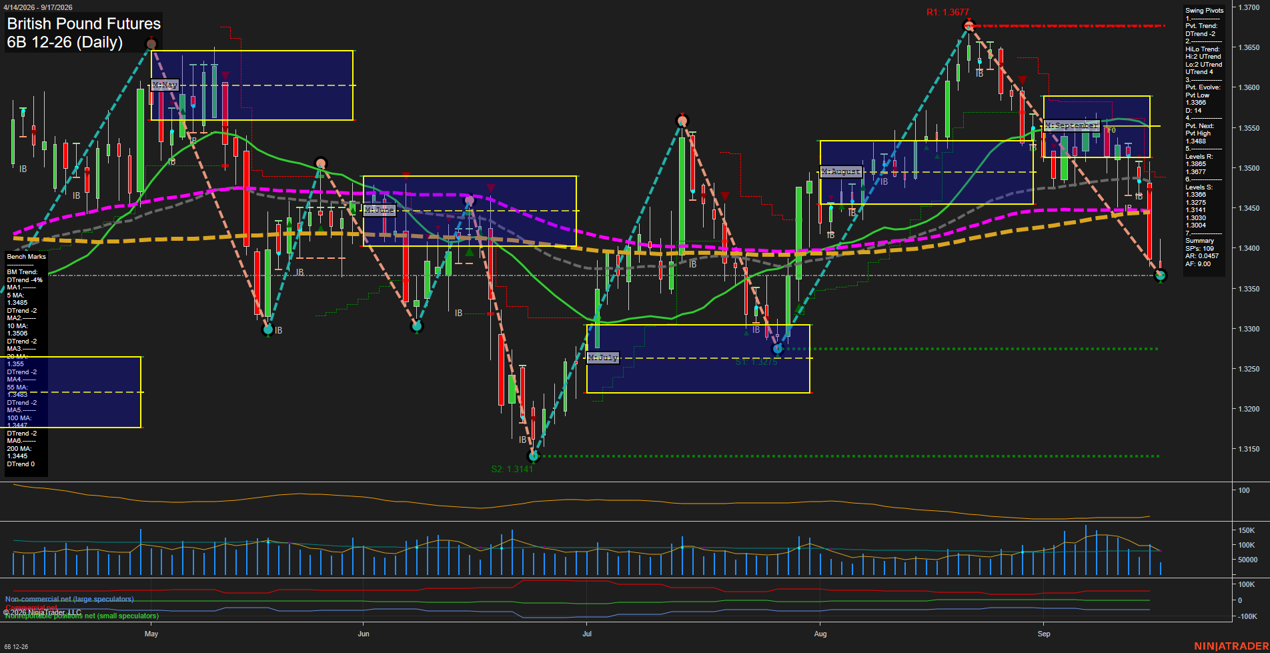Screen dimensions: 1270x653
Task: Click the May label on the time axis
Action: (x=151, y=634)
